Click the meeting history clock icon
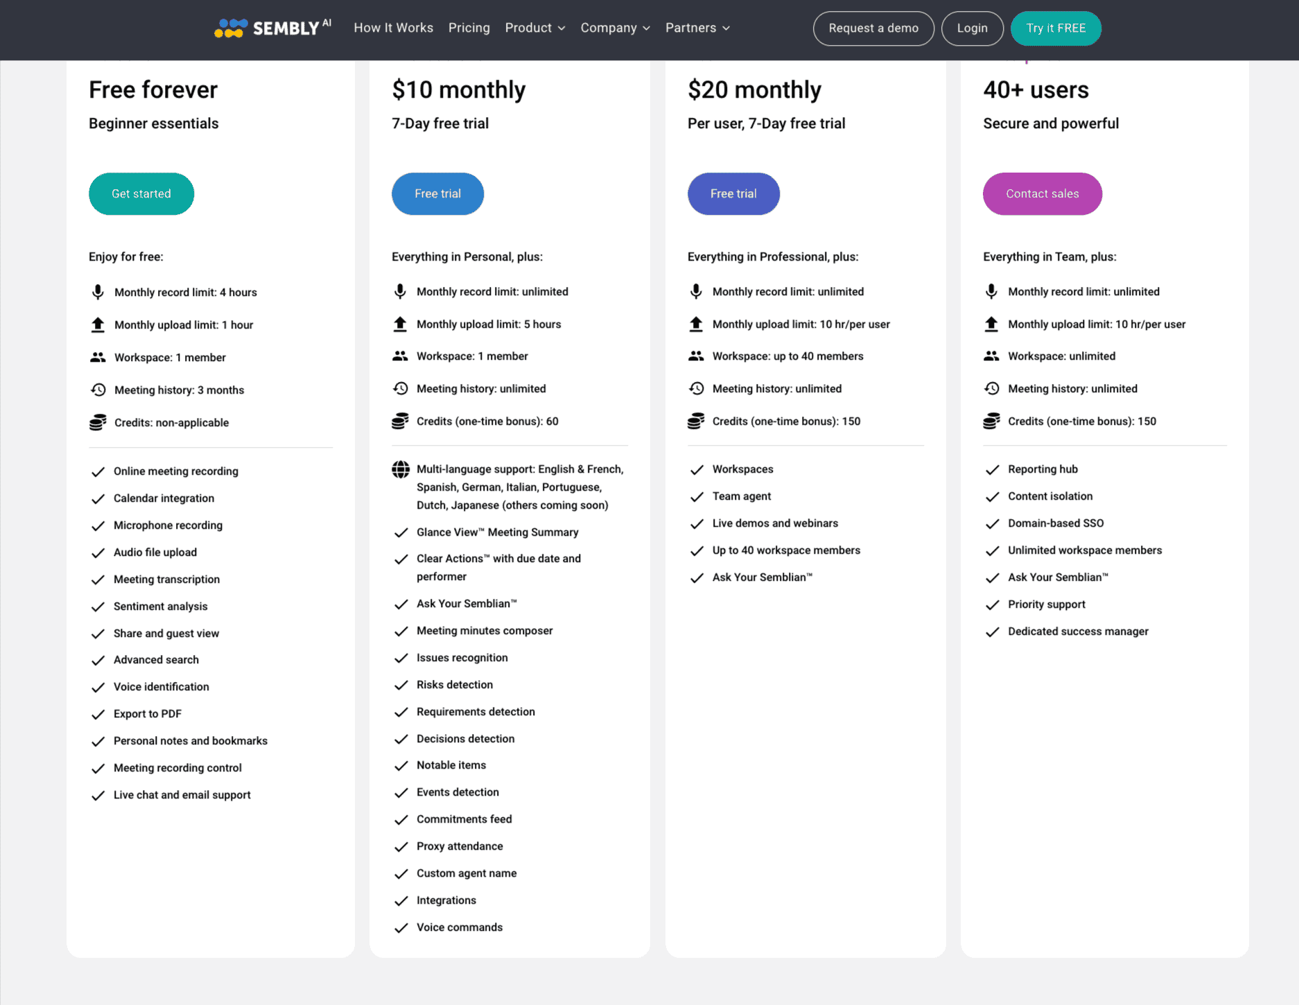The image size is (1299, 1005). click(98, 389)
